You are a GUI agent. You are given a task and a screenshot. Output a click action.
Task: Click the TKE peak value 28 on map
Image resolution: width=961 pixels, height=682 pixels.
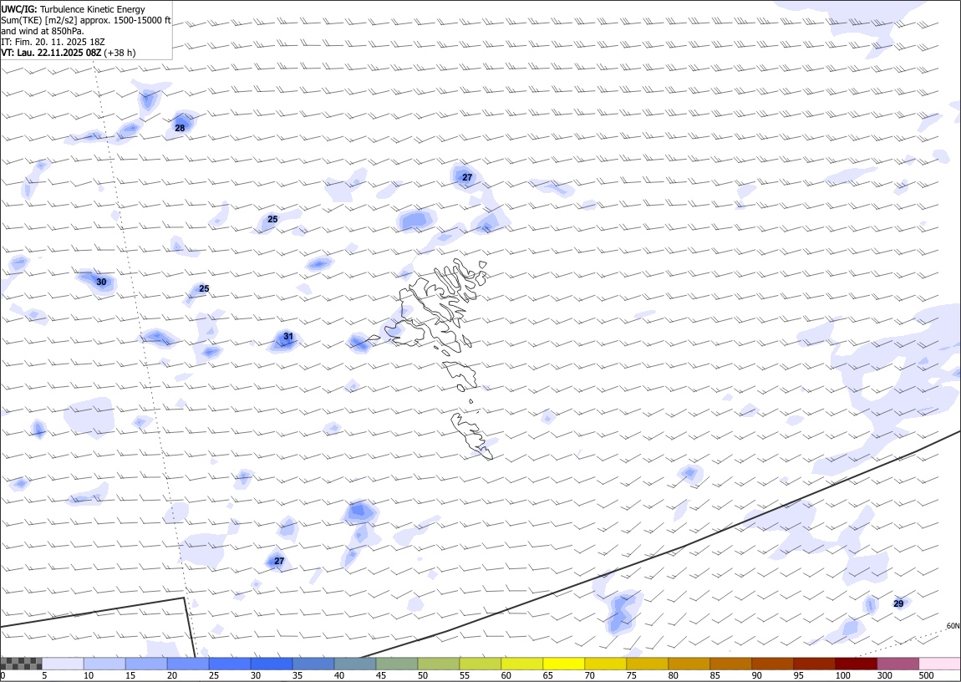[180, 128]
